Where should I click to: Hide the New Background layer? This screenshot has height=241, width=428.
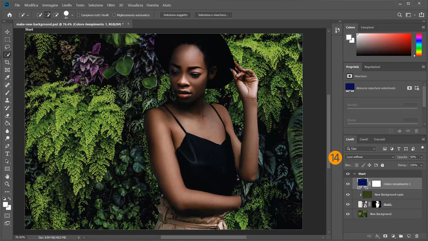point(348,214)
